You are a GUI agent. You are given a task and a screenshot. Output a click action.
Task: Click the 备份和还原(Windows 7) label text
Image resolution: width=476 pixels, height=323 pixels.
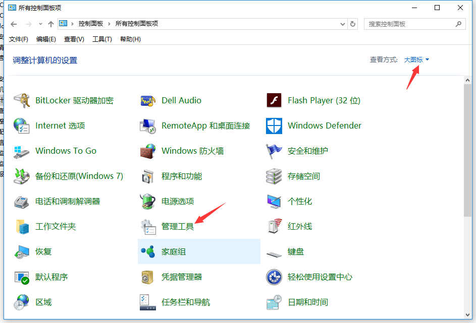pos(79,176)
